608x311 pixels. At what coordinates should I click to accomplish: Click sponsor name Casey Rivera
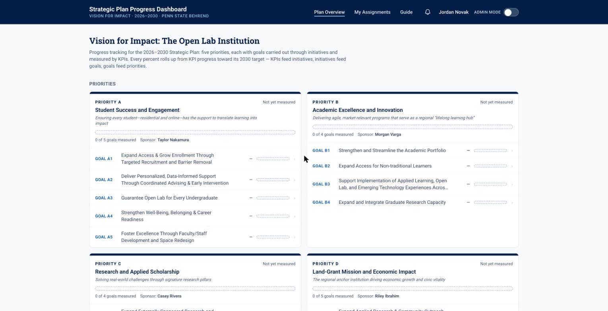pyautogui.click(x=169, y=296)
